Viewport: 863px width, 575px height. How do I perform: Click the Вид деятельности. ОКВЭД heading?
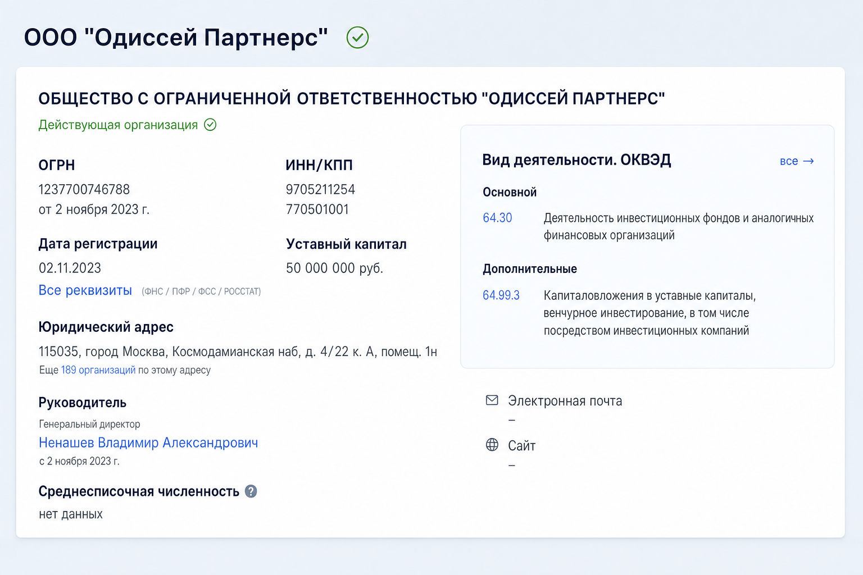coord(576,160)
